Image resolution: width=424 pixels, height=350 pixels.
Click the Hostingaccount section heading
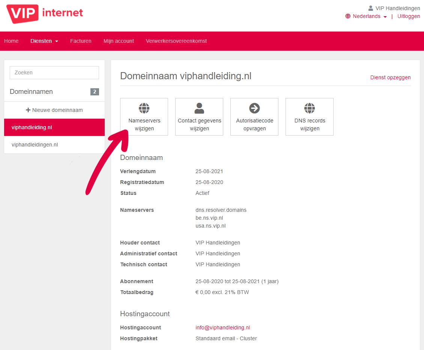[145, 314]
